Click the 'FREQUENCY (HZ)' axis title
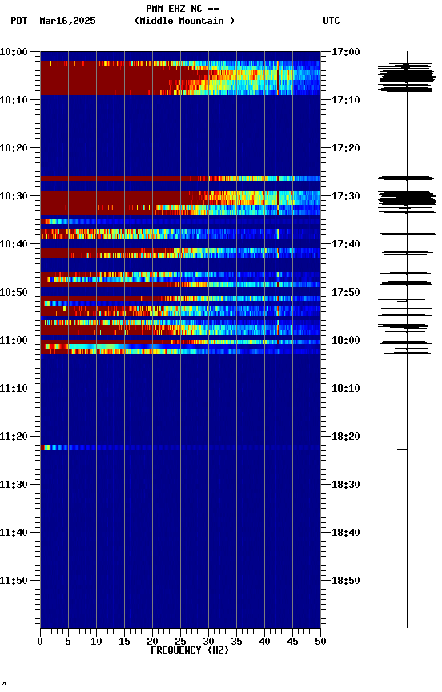This screenshot has width=442, height=692. click(x=190, y=650)
